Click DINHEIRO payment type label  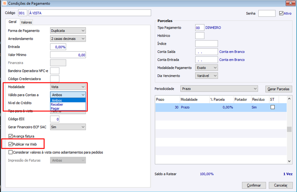(x=213, y=28)
